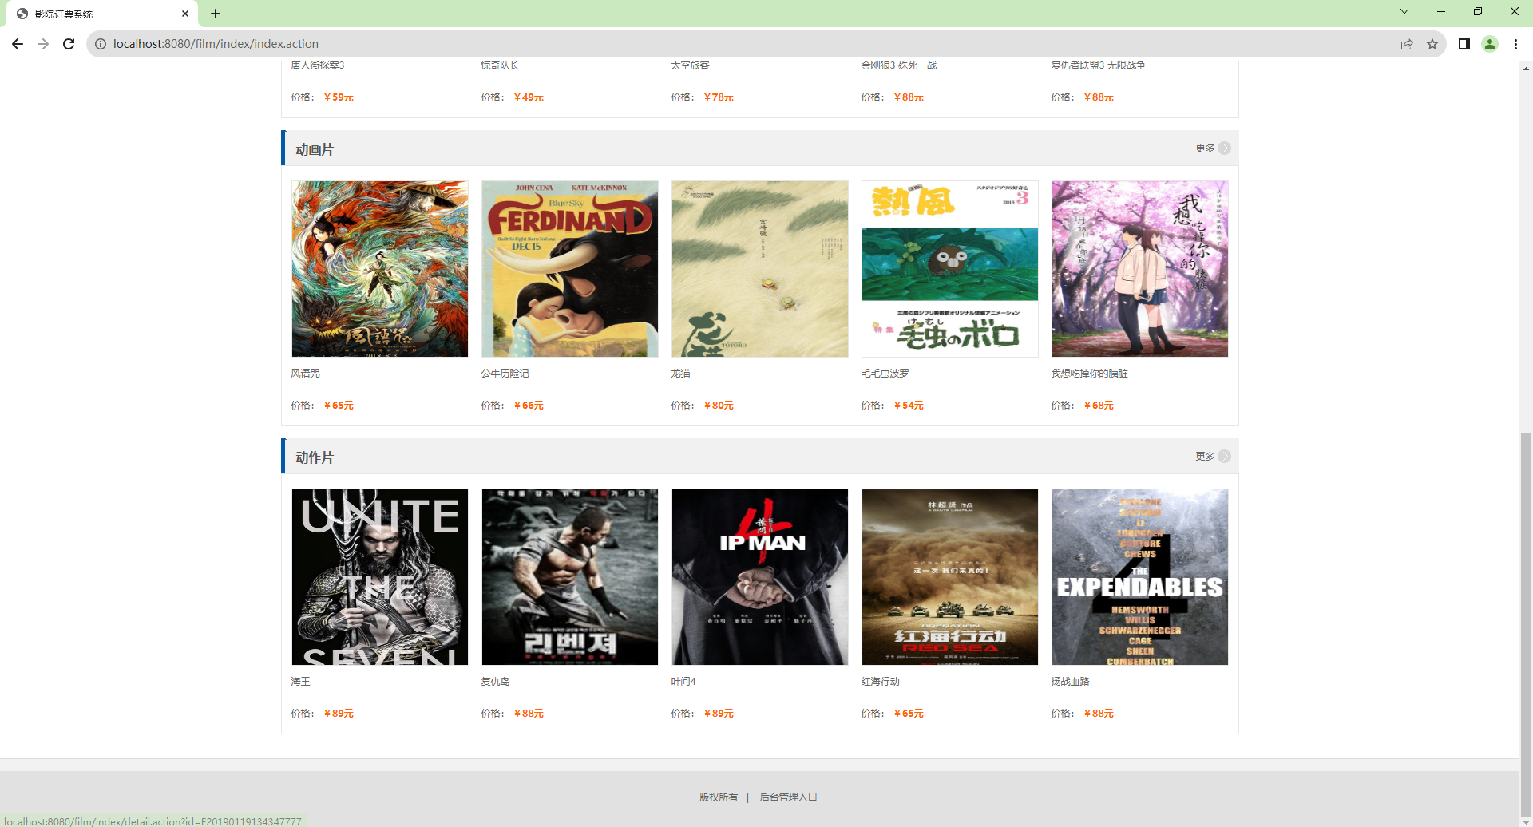Click the 毛毛虫波罗 title link
Viewport: 1533px width, 827px height.
[885, 374]
